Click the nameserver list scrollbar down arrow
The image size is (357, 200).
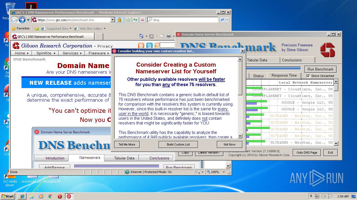point(336,143)
